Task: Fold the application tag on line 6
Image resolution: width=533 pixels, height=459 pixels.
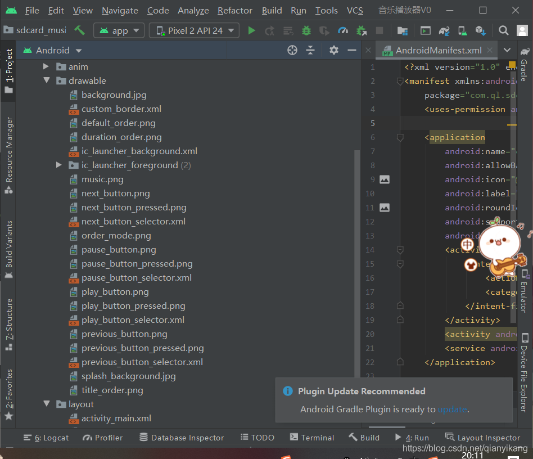Action: [x=400, y=137]
